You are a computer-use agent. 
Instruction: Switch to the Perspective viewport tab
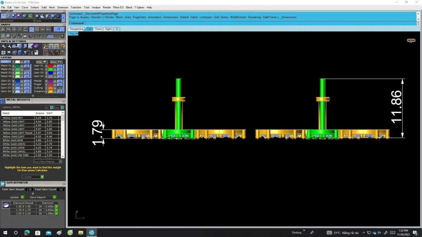click(77, 29)
